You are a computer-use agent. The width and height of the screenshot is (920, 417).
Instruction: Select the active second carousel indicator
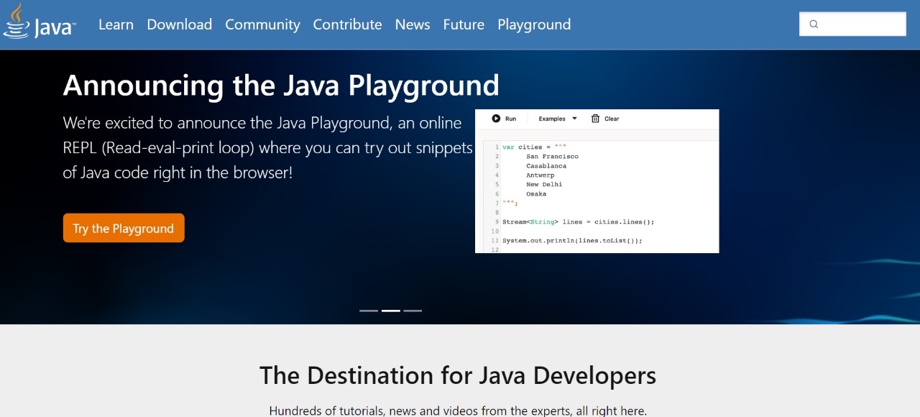(x=390, y=311)
